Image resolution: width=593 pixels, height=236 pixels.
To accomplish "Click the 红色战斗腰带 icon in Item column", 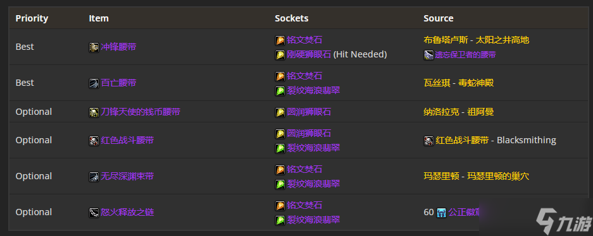I will [x=94, y=141].
